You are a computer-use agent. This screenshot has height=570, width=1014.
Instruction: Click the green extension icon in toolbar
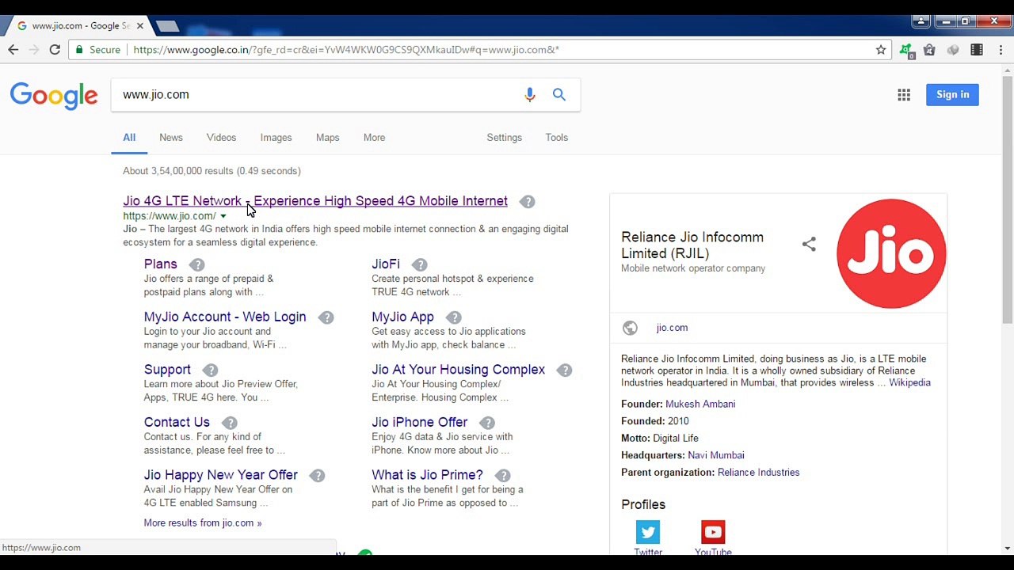point(906,50)
